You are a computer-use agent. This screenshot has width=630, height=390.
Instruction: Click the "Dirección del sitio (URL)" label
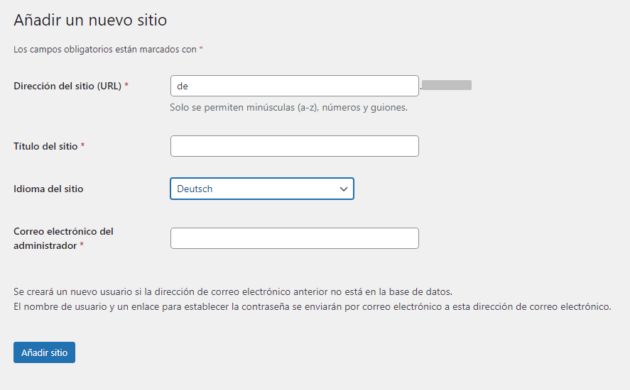point(68,86)
